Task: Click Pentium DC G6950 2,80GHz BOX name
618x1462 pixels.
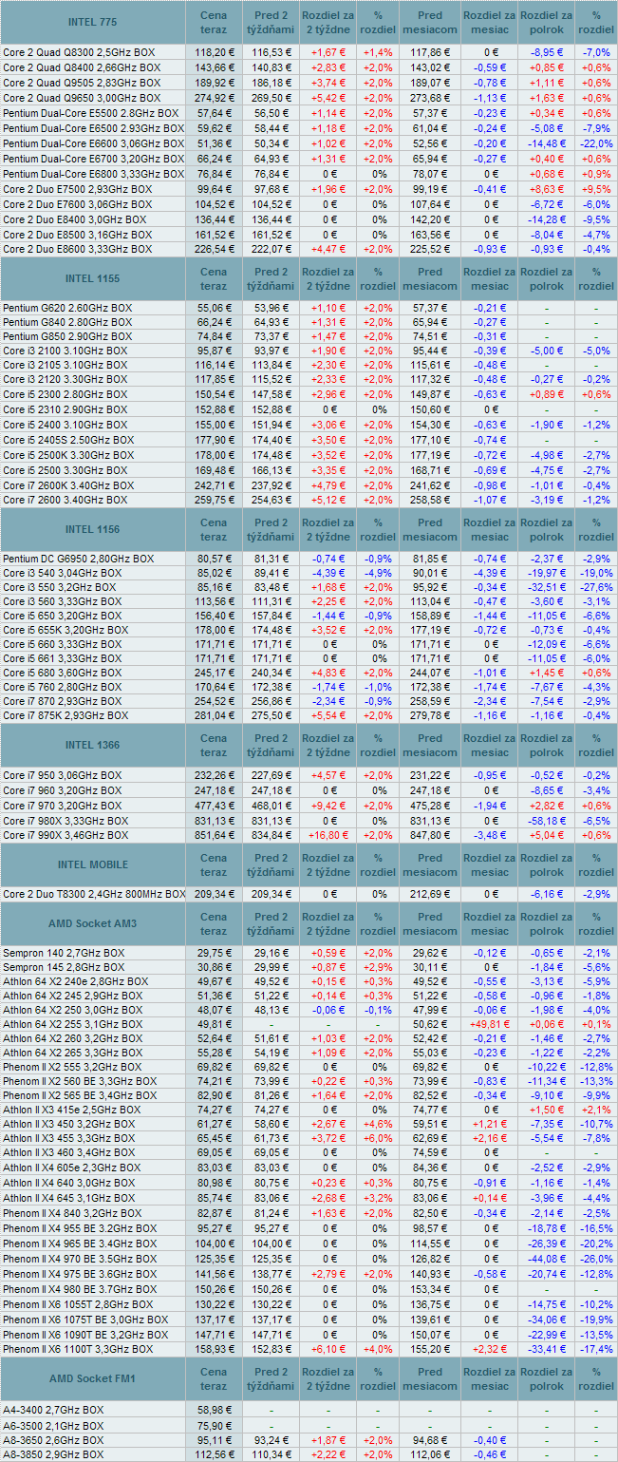Action: click(x=78, y=559)
